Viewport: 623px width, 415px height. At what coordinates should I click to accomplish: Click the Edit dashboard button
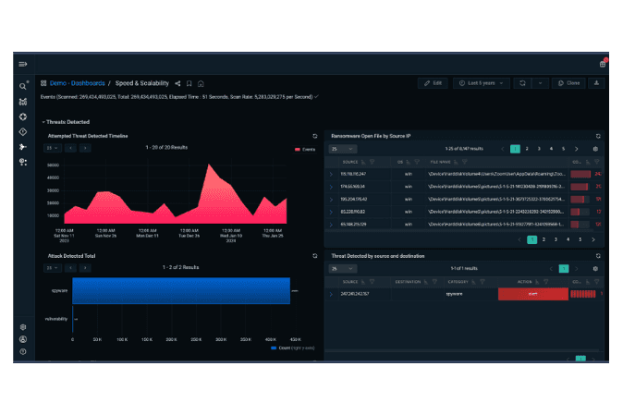433,83
